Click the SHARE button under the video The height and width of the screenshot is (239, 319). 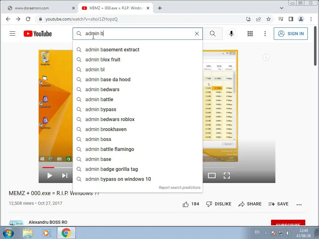click(250, 204)
